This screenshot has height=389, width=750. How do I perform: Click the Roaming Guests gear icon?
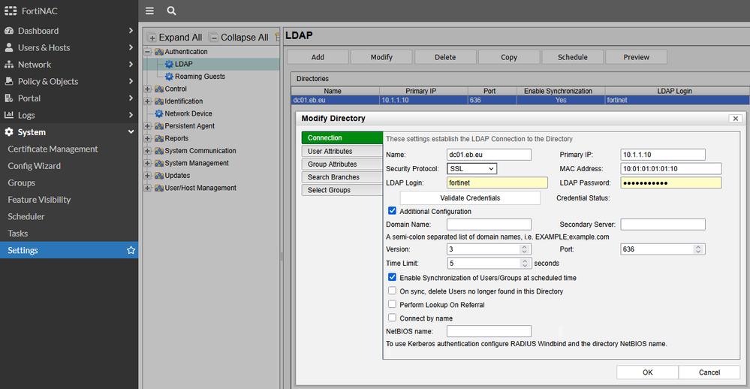click(x=169, y=77)
